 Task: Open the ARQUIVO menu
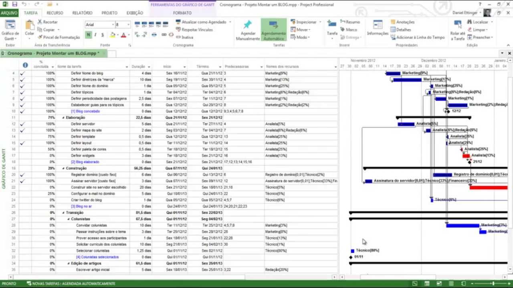(x=9, y=13)
